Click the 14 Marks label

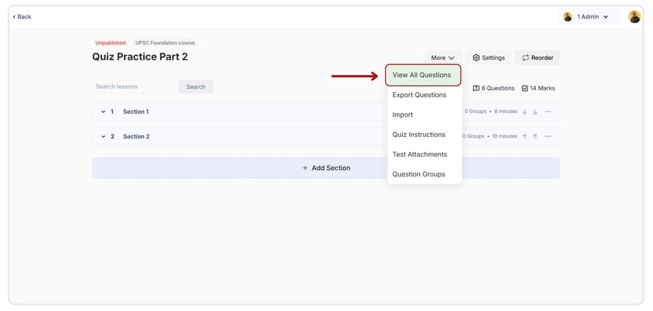click(x=539, y=88)
